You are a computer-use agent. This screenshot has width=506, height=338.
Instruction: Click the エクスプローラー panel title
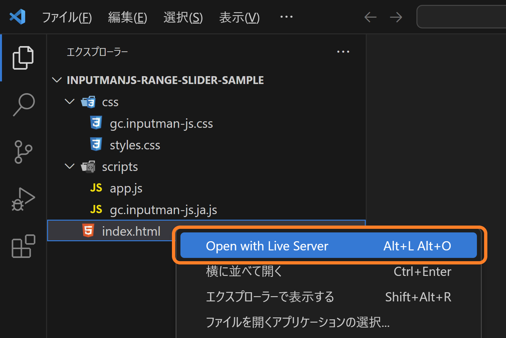coord(97,52)
